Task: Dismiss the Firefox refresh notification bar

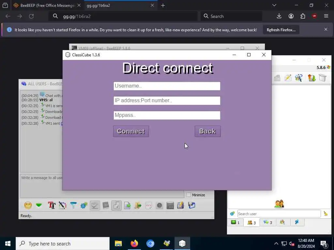Action: pyautogui.click(x=326, y=30)
